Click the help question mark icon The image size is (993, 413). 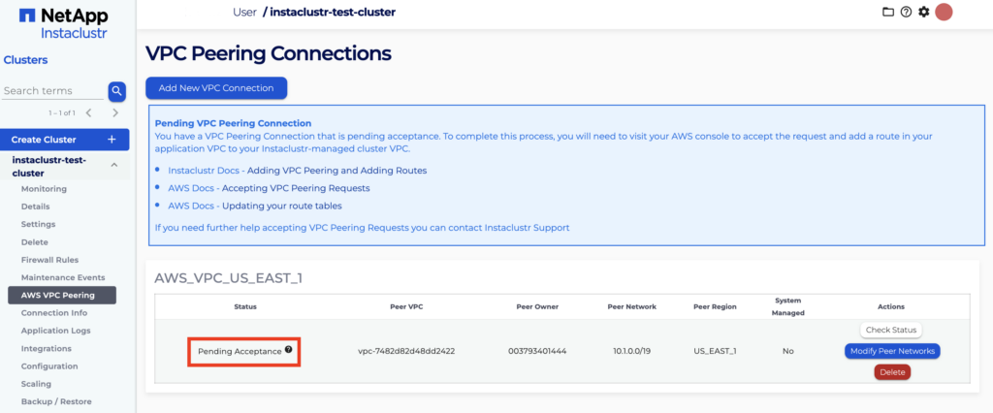coord(906,12)
